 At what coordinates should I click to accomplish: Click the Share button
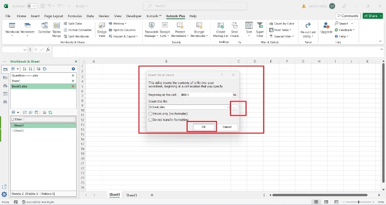click(373, 16)
